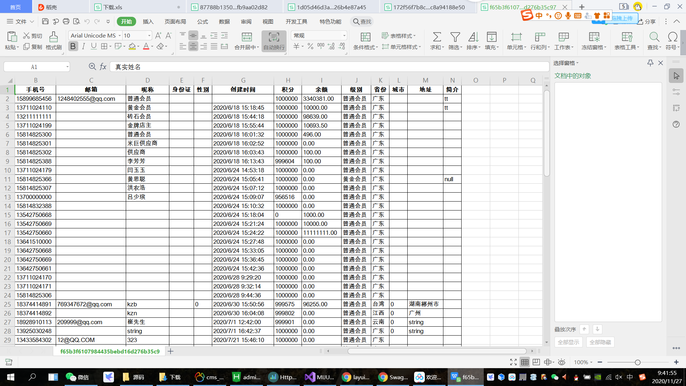This screenshot has width=686, height=386.
Task: Expand the Name Box dropdown arrow
Action: pyautogui.click(x=67, y=67)
